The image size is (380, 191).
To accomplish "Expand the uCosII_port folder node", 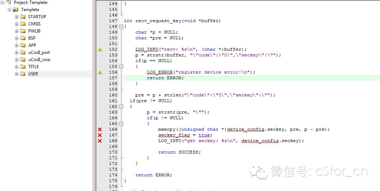I will (16, 52).
